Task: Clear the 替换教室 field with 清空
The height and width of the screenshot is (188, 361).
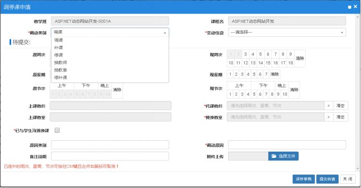Action: pos(340,117)
